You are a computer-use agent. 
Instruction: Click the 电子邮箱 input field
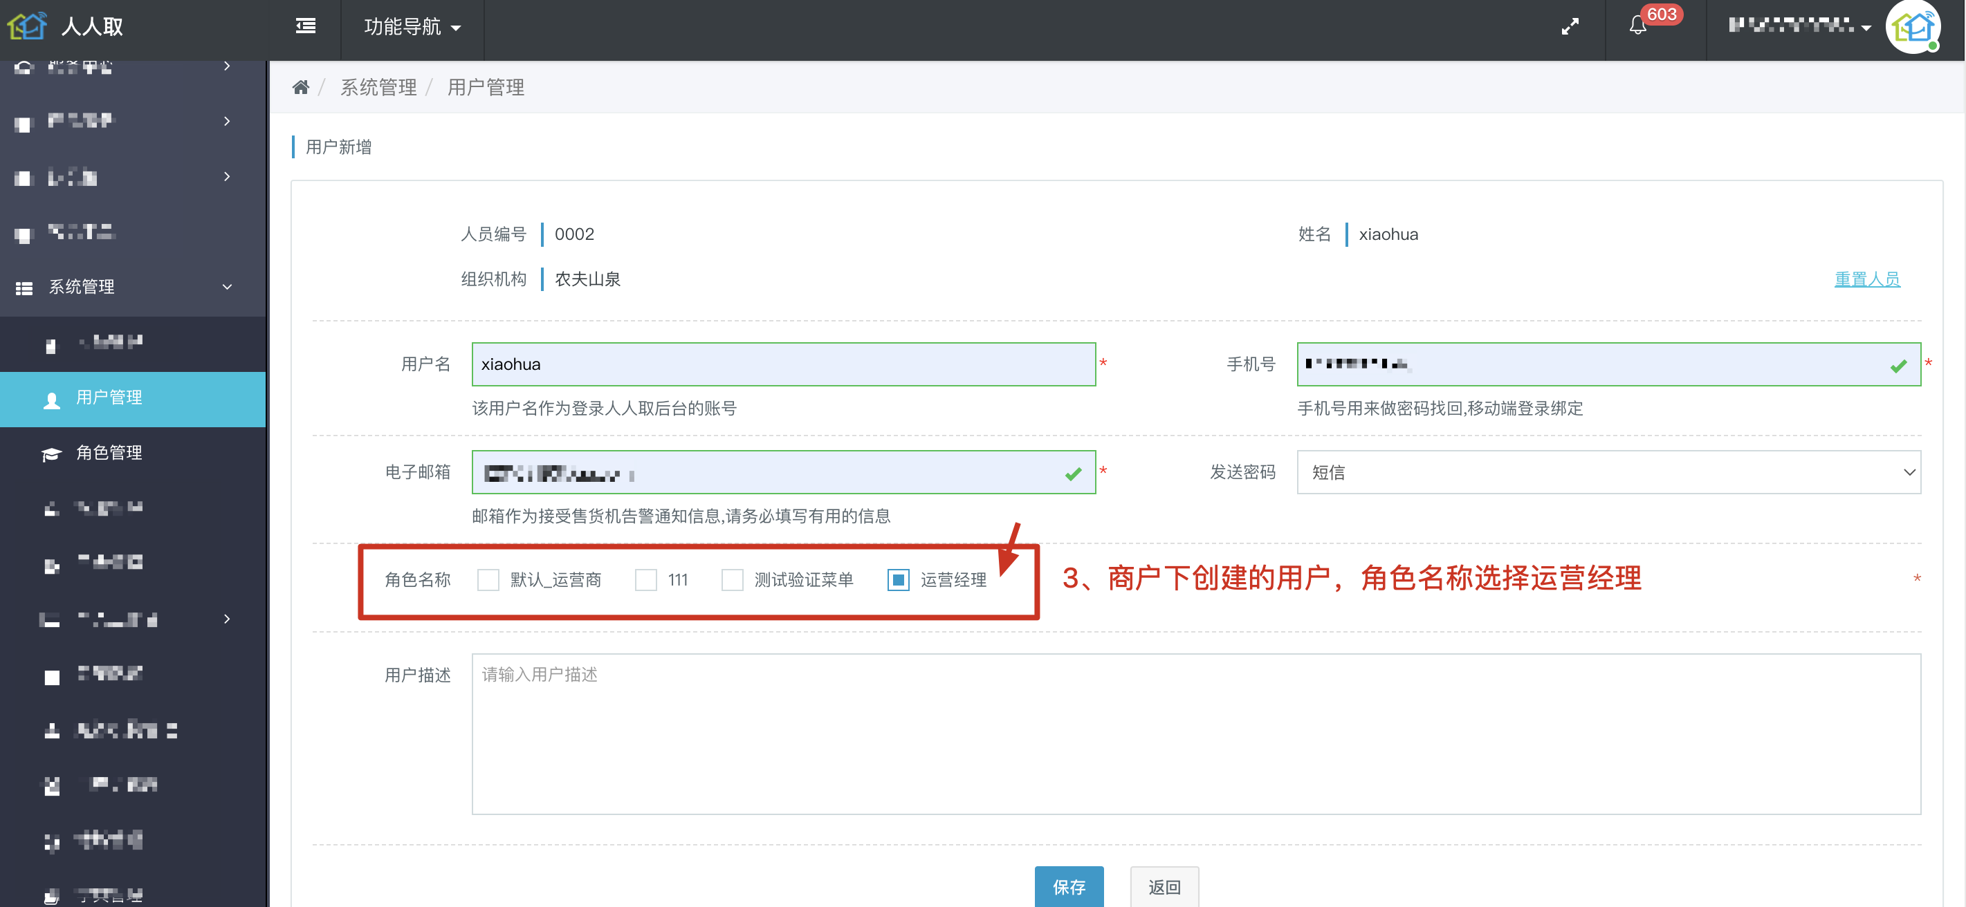783,472
